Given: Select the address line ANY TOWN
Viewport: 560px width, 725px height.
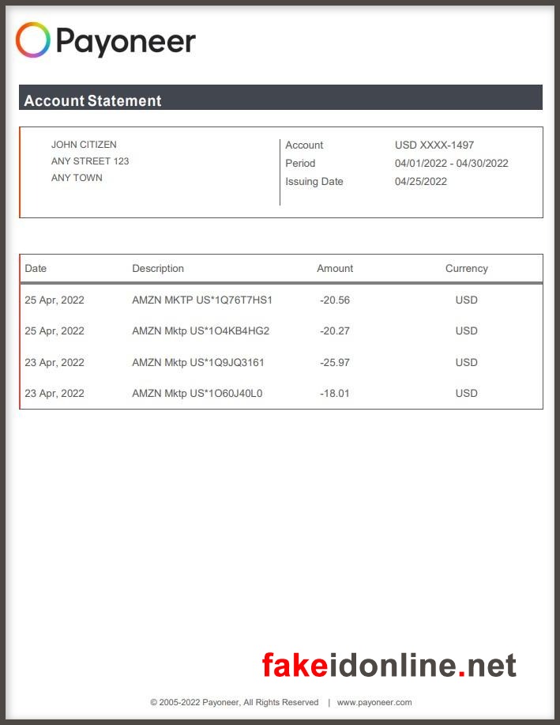Looking at the screenshot, I should click(x=77, y=178).
